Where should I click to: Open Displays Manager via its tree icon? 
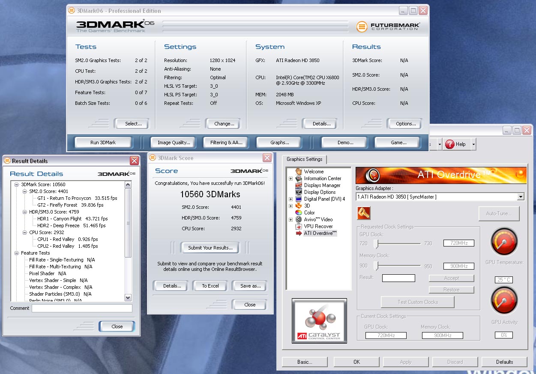click(299, 185)
